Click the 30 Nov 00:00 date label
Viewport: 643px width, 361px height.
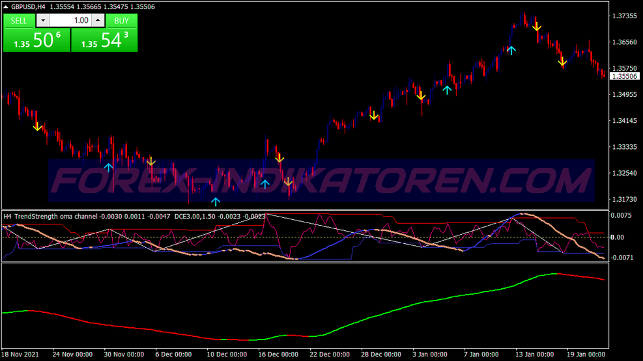click(124, 354)
